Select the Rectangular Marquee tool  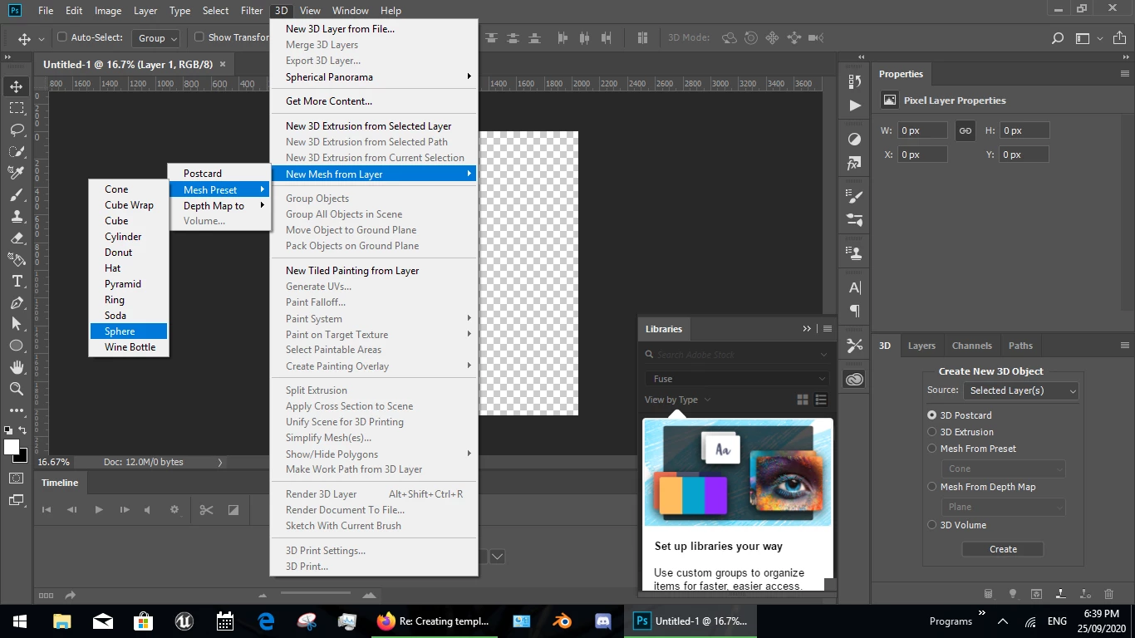pyautogui.click(x=17, y=108)
